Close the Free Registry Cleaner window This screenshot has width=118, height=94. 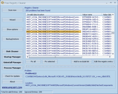(115, 3)
